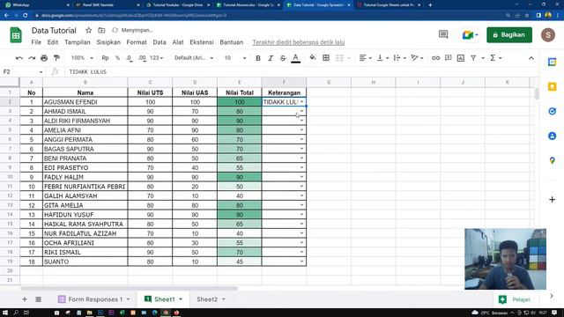Star the Data Tutorial document
This screenshot has width=564, height=317.
[x=88, y=30]
